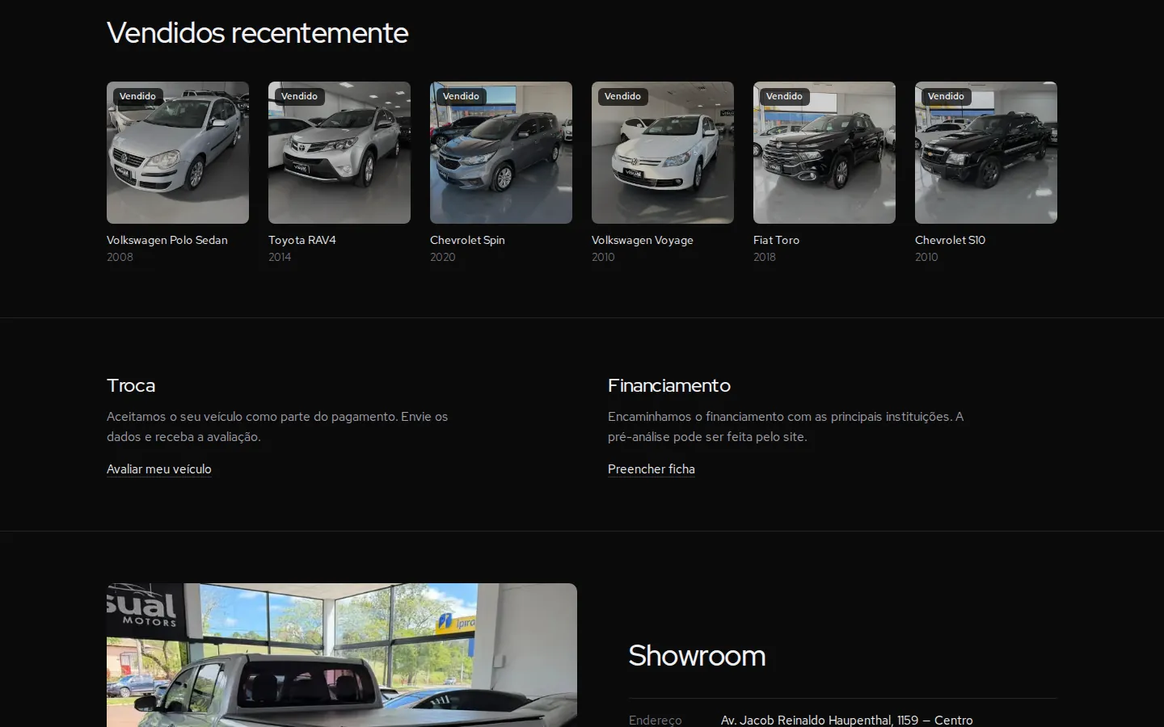
Task: Click the Troca heading
Action: (131, 385)
